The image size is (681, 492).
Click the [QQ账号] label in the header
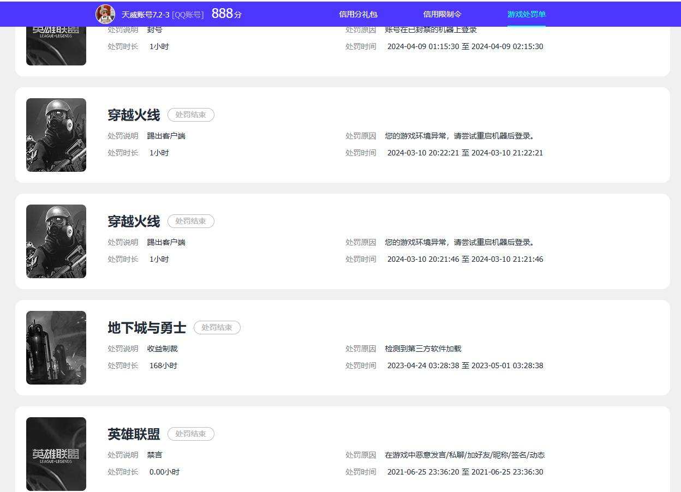click(188, 15)
